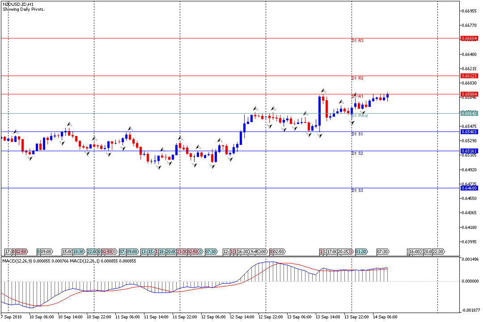The image size is (483, 322).
Task: Select the 0.001496 MACD scale label
Action: point(470,259)
